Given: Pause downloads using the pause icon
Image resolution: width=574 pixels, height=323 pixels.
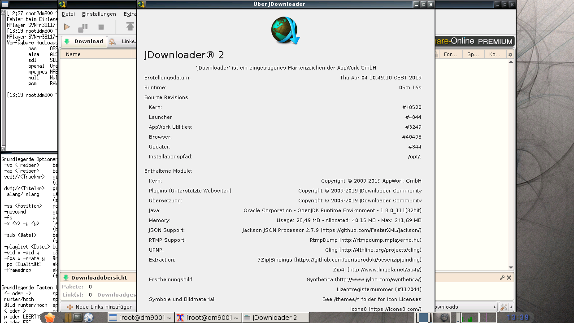Looking at the screenshot, I should (x=83, y=27).
